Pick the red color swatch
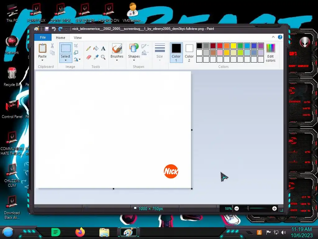The height and width of the screenshot is (239, 318). pos(220,46)
